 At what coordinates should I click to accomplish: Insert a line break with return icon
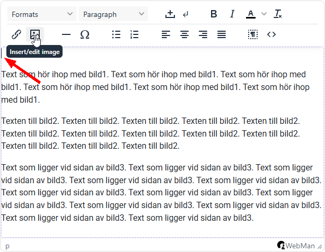click(x=185, y=14)
